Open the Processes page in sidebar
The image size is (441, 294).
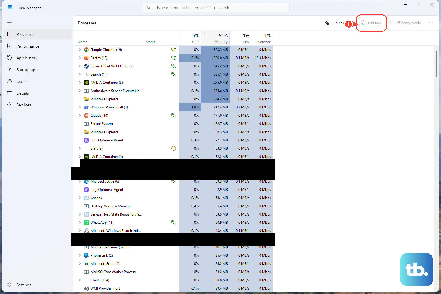click(x=37, y=34)
